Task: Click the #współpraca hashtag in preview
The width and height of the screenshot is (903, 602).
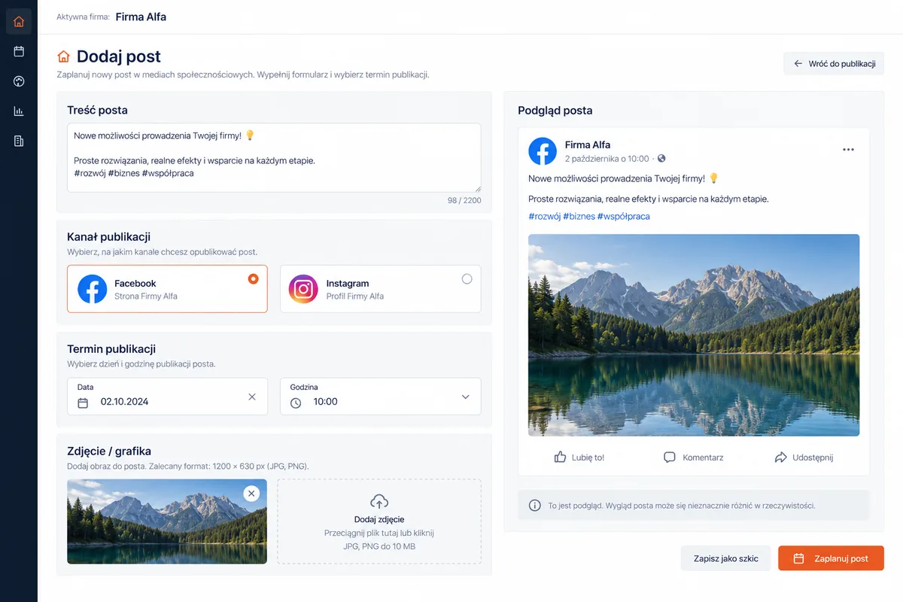Action: point(623,216)
